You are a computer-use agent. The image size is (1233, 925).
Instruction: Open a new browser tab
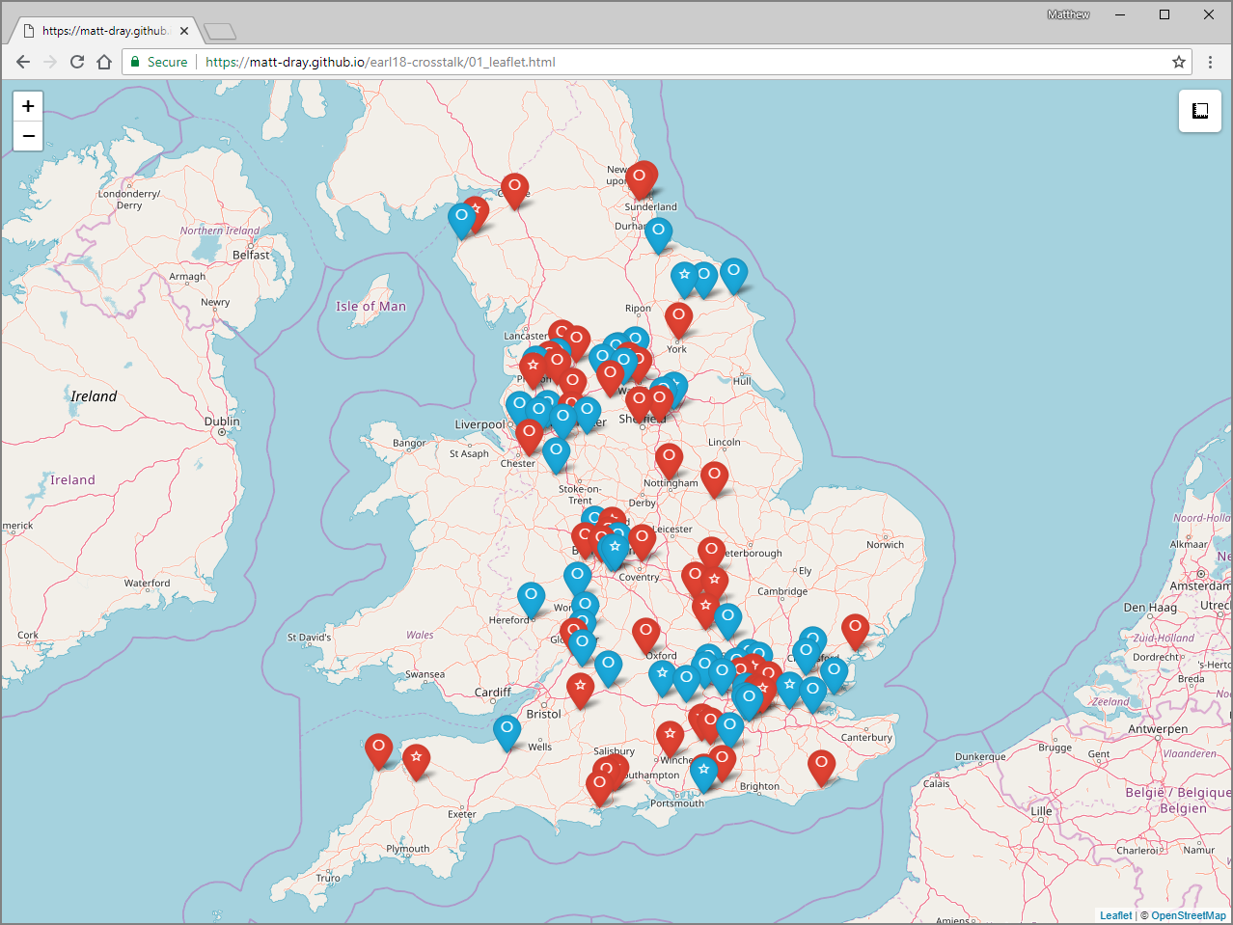click(220, 32)
